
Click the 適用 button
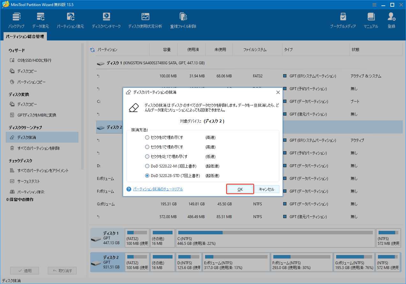(25, 271)
